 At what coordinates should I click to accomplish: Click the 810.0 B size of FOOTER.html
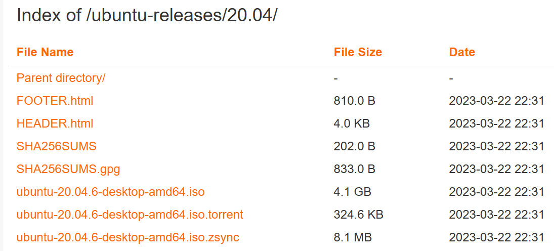coord(354,101)
